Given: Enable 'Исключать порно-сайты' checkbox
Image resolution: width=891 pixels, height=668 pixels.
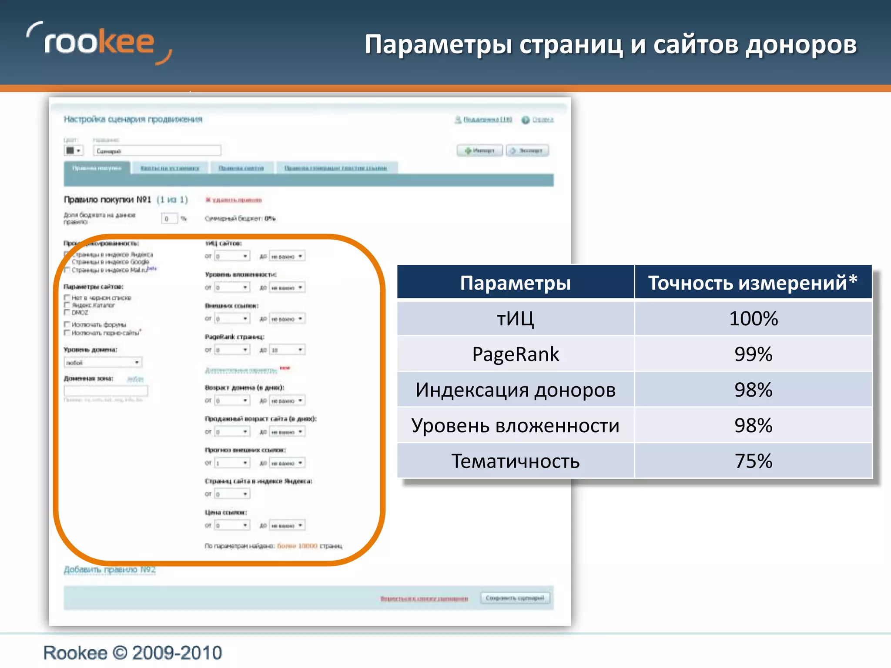Looking at the screenshot, I should pos(67,333).
